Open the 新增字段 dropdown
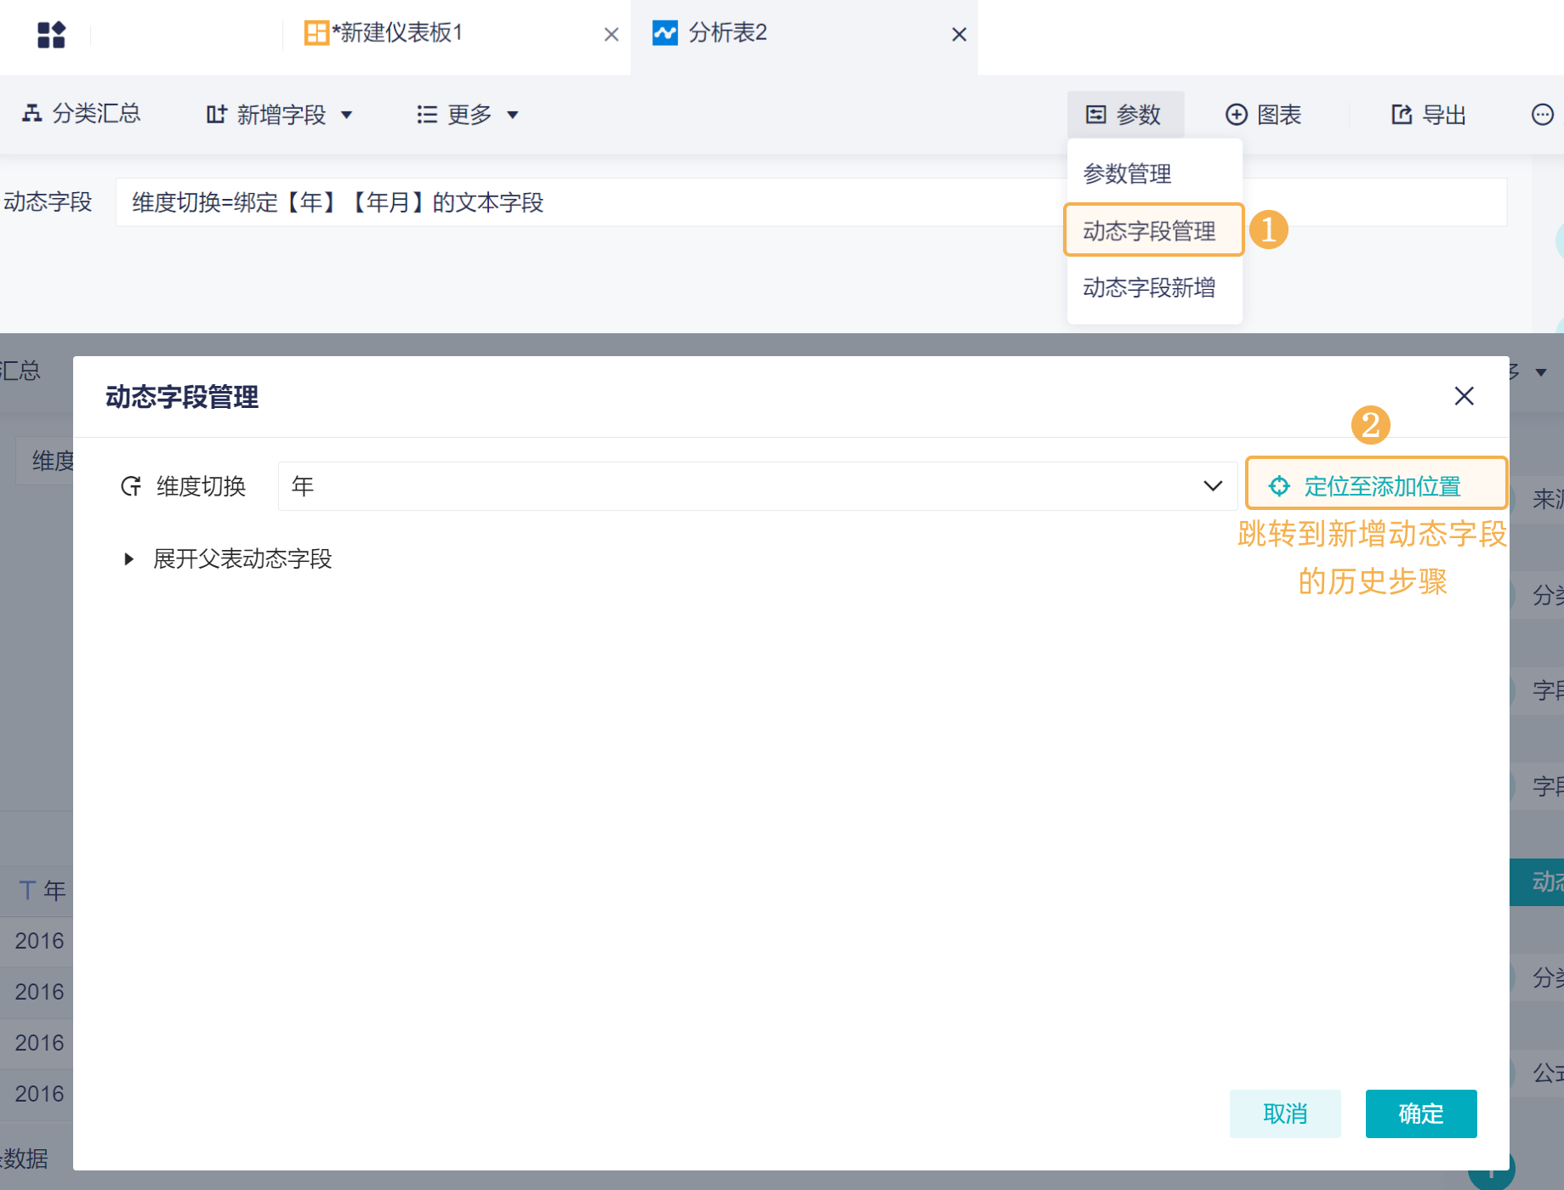Image resolution: width=1564 pixels, height=1190 pixels. pyautogui.click(x=279, y=115)
